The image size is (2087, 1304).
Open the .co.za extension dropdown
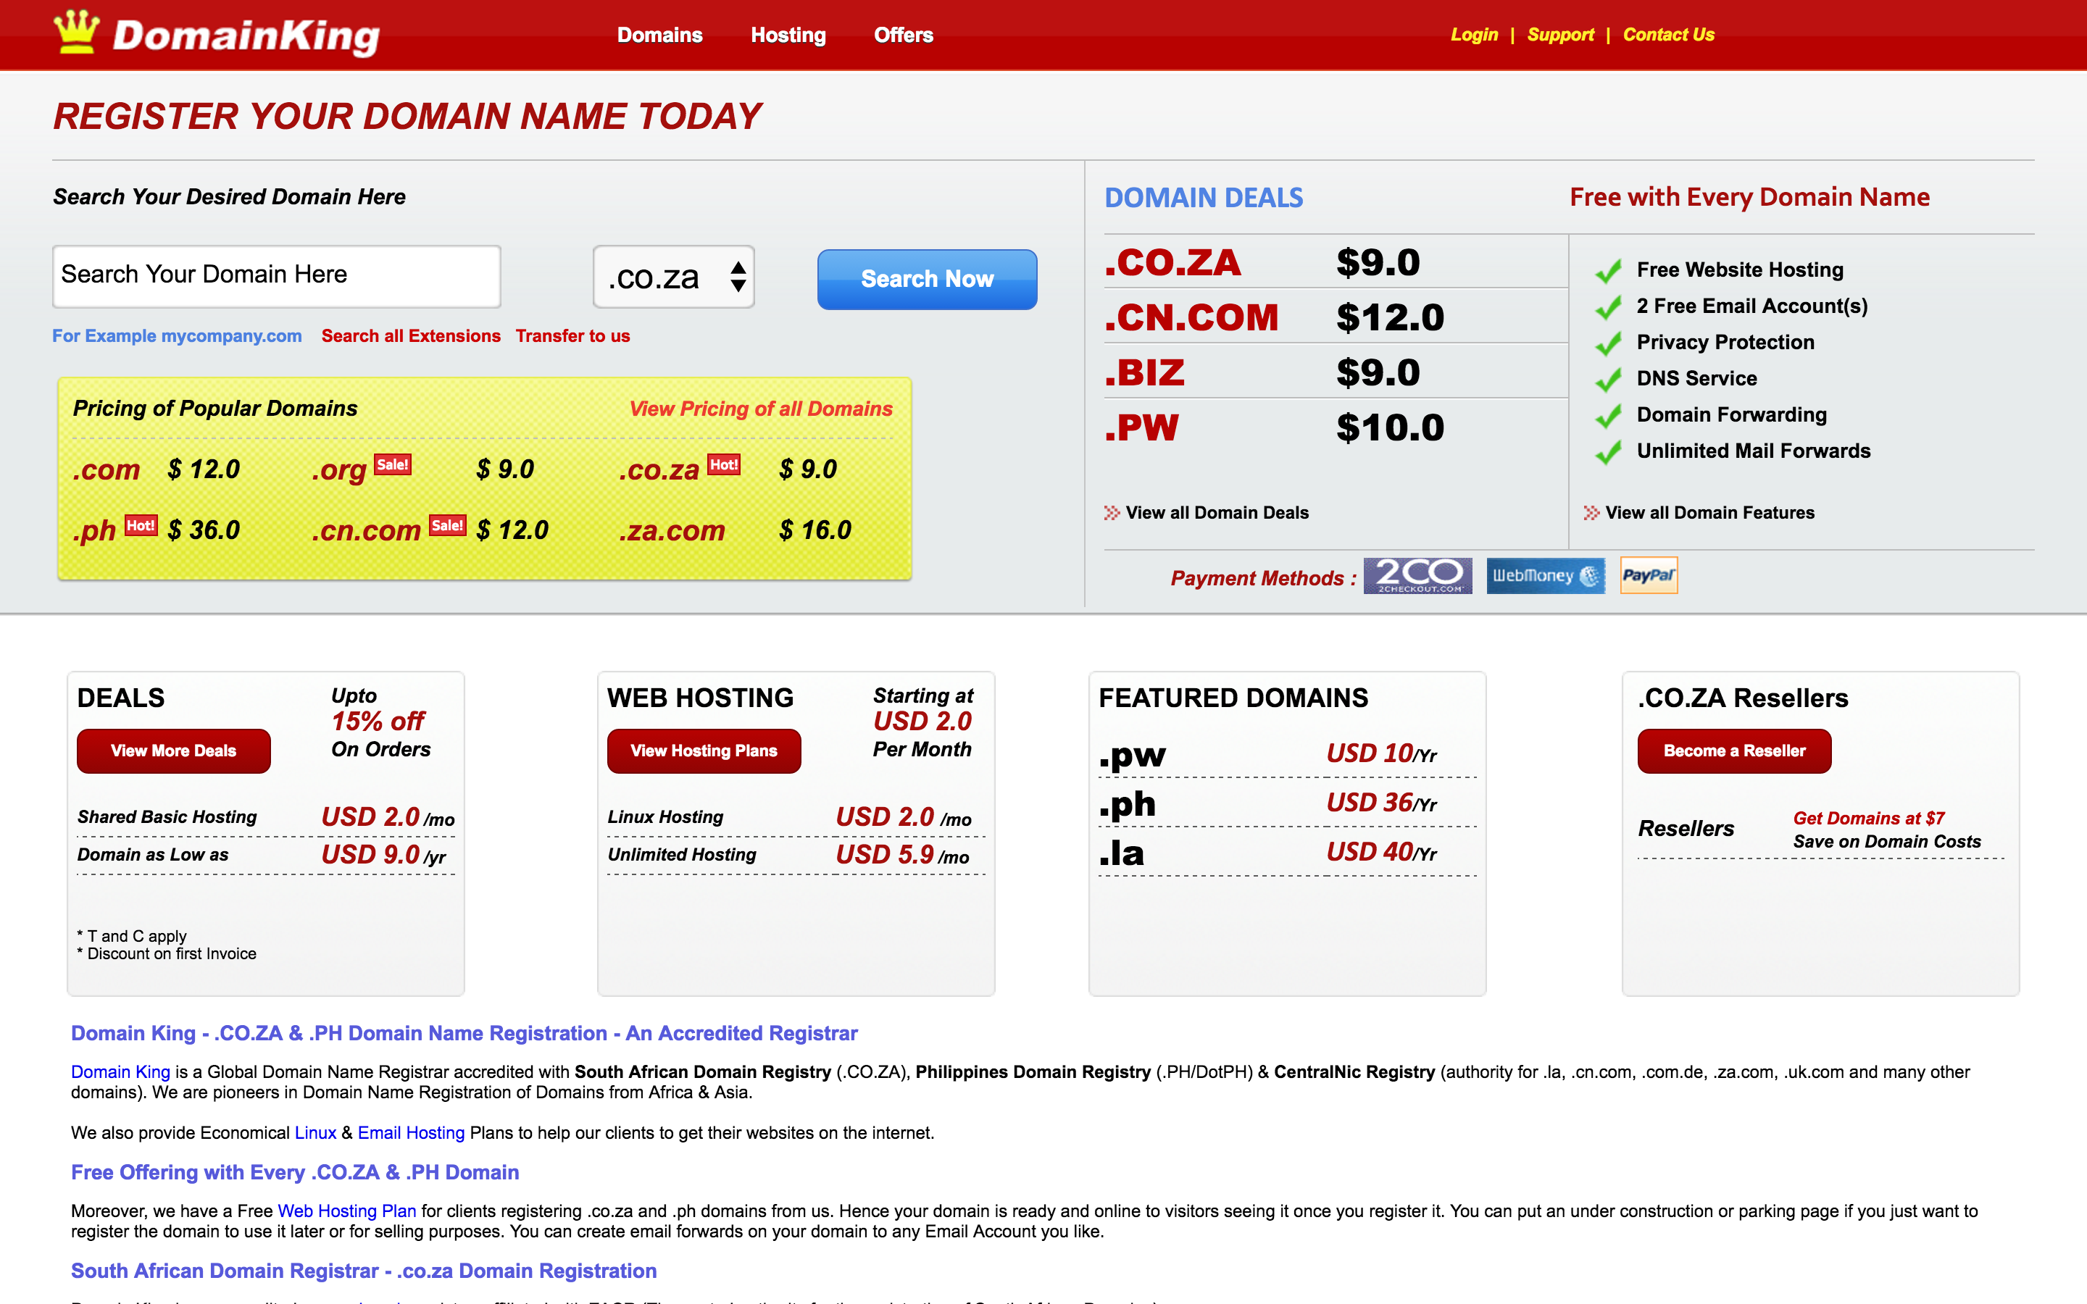pyautogui.click(x=673, y=277)
